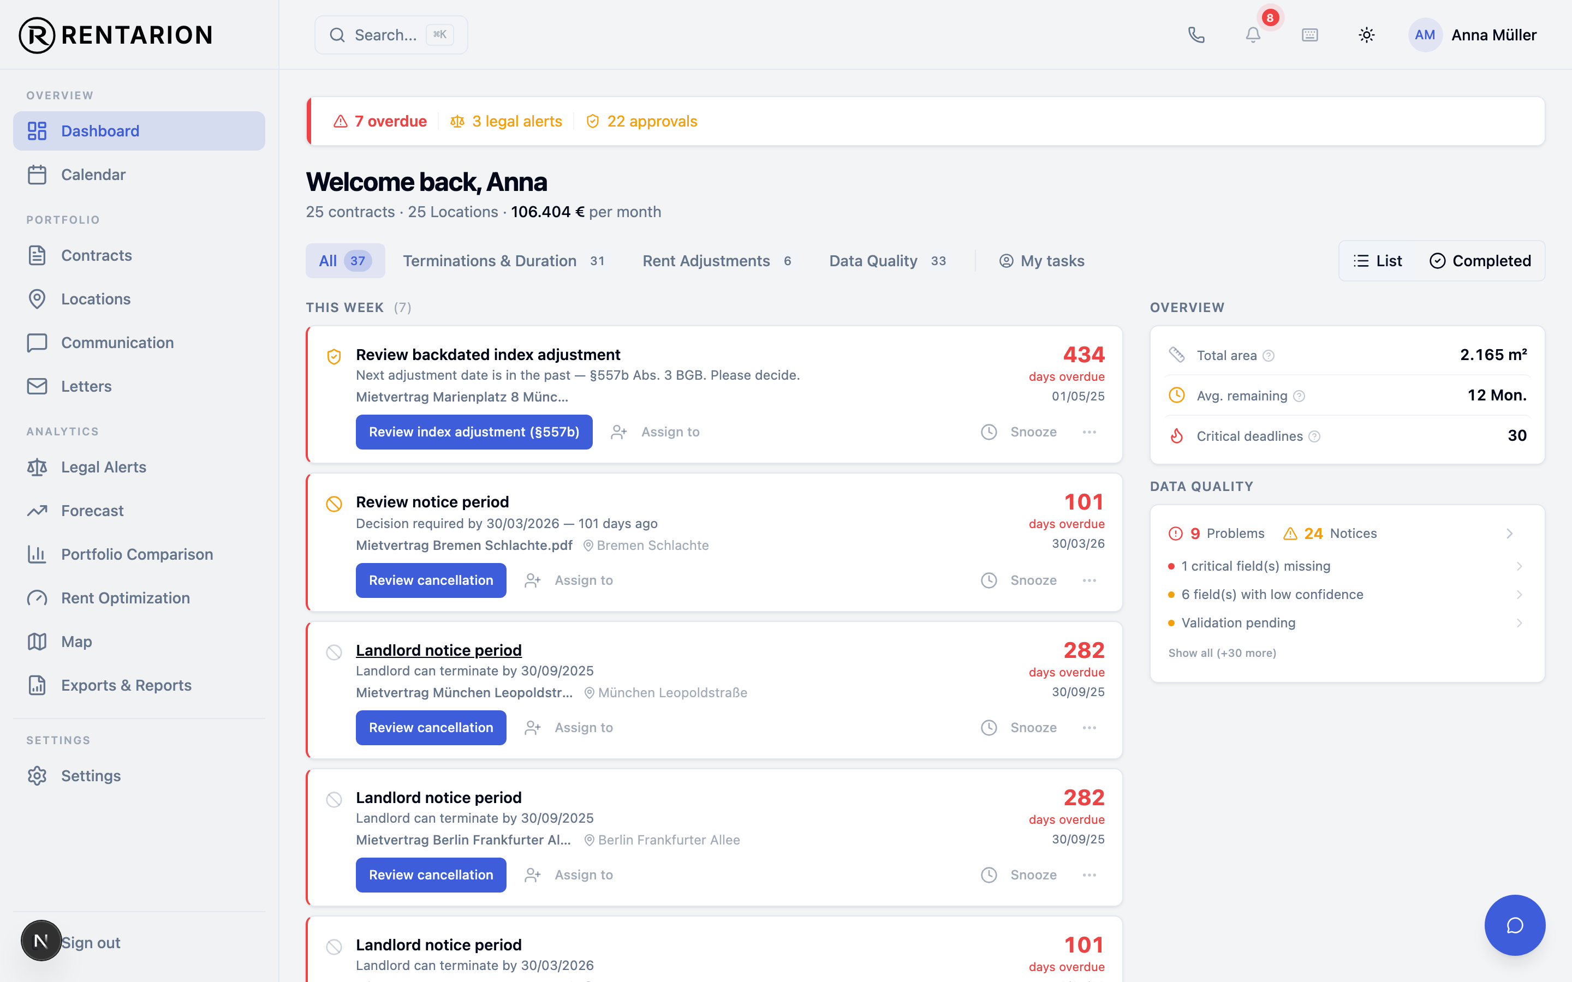Click Critical deadlines flame icon
The image size is (1572, 982).
coord(1176,436)
